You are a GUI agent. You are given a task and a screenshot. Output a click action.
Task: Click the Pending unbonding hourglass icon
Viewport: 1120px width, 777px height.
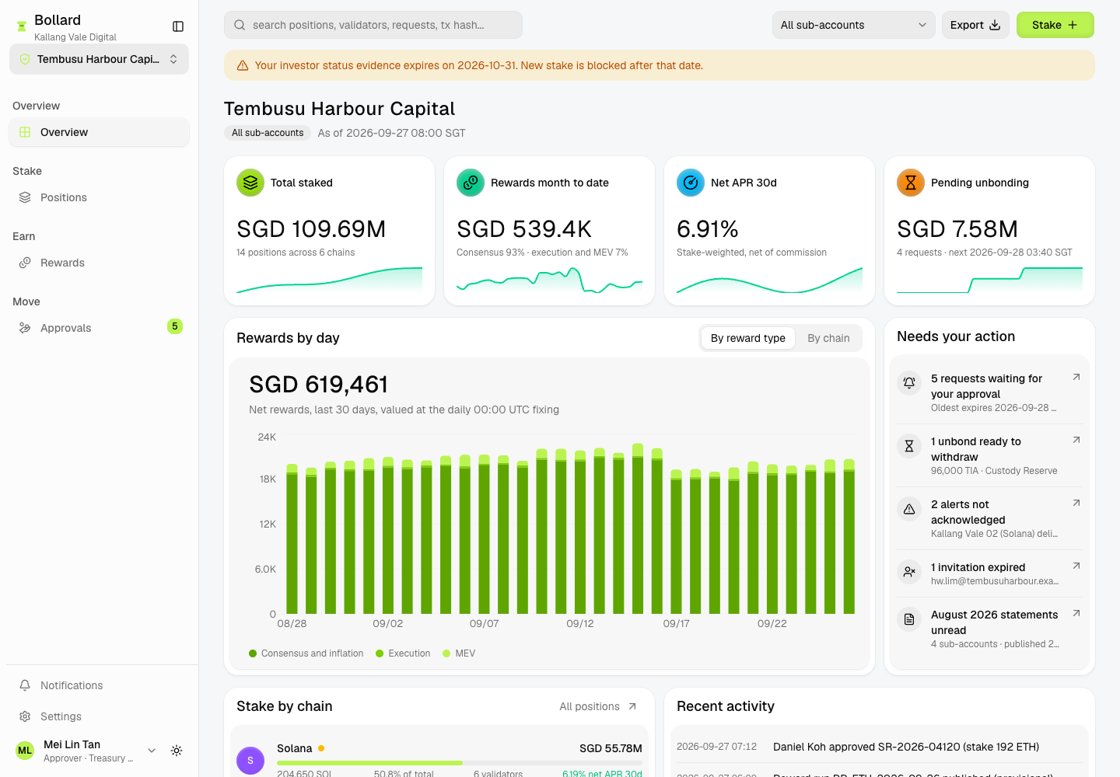[911, 183]
